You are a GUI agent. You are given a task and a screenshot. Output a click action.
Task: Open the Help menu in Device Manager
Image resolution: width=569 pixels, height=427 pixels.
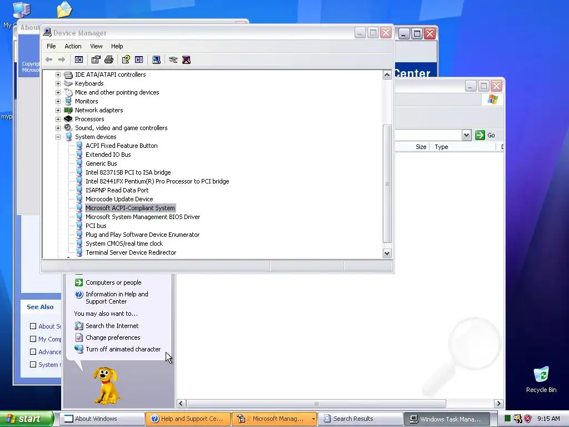117,46
